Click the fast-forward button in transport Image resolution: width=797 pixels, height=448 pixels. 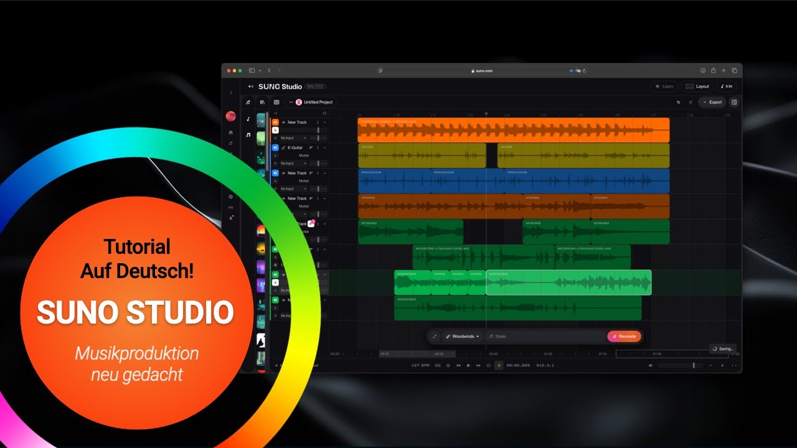pos(478,365)
